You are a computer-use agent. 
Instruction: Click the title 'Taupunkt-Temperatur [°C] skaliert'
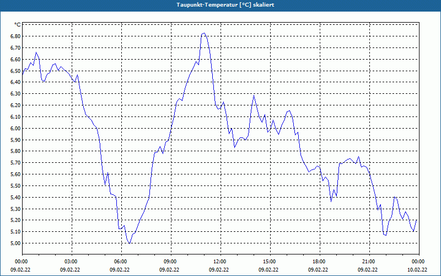click(x=225, y=5)
